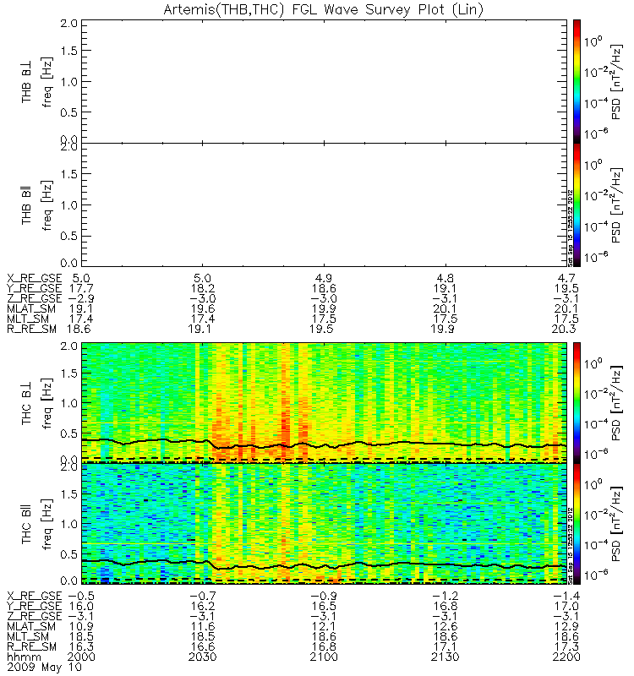The width and height of the screenshot is (634, 676).
Task: Click Y_RE_GSE label in the upper THB table
Action: [x=35, y=288]
